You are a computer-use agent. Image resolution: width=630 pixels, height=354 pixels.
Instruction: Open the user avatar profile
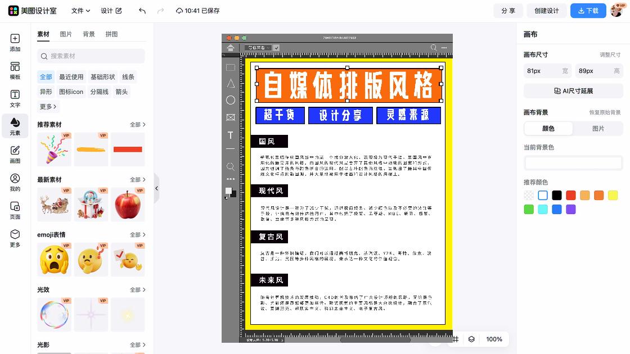tap(616, 11)
